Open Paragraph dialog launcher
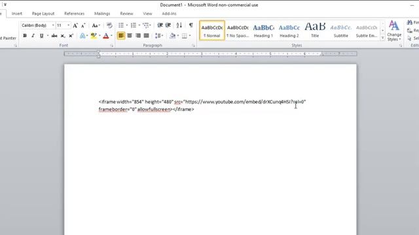 (193, 46)
